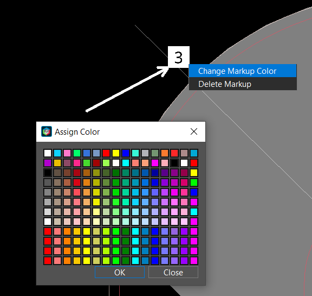The width and height of the screenshot is (312, 296).
Task: Select the sky blue swatch beside top-left white
Action: [57, 153]
